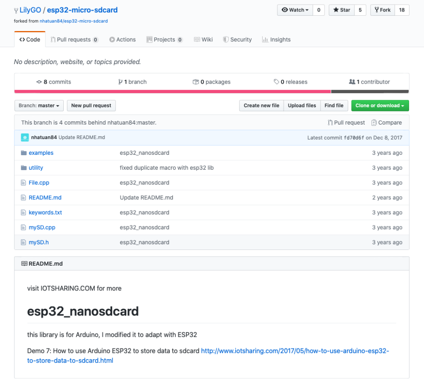The image size is (424, 389).
Task: Switch to the Code tab
Action: [30, 39]
